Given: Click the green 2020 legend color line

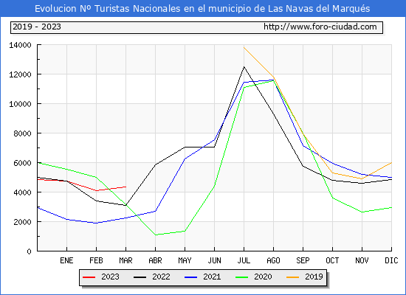Looking at the screenshot, I should (x=241, y=277).
